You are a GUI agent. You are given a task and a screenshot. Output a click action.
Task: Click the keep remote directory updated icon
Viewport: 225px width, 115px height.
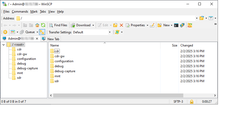pyautogui.click(x=117, y=32)
